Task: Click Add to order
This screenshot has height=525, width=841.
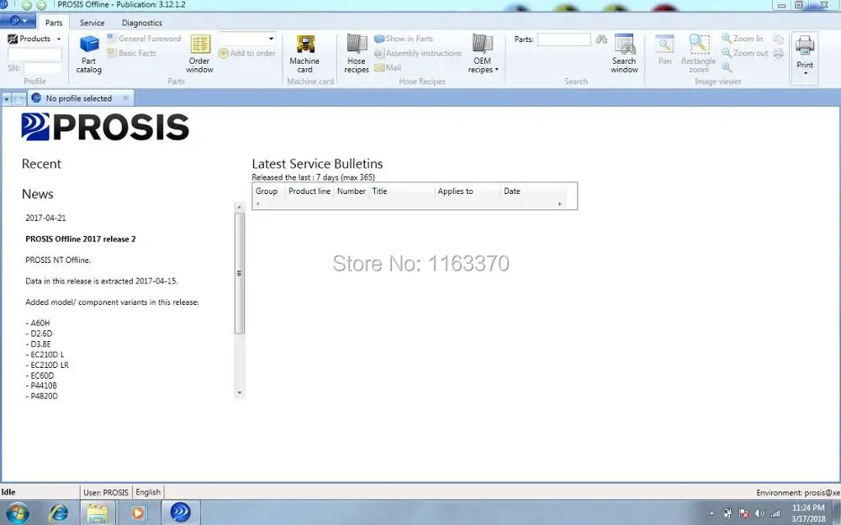Action: [x=246, y=53]
